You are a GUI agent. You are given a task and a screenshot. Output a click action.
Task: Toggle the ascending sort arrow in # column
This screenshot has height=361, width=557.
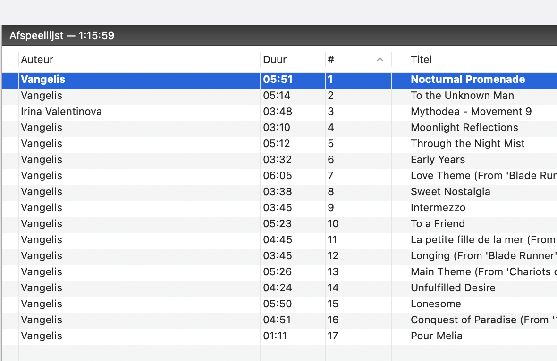coord(380,59)
